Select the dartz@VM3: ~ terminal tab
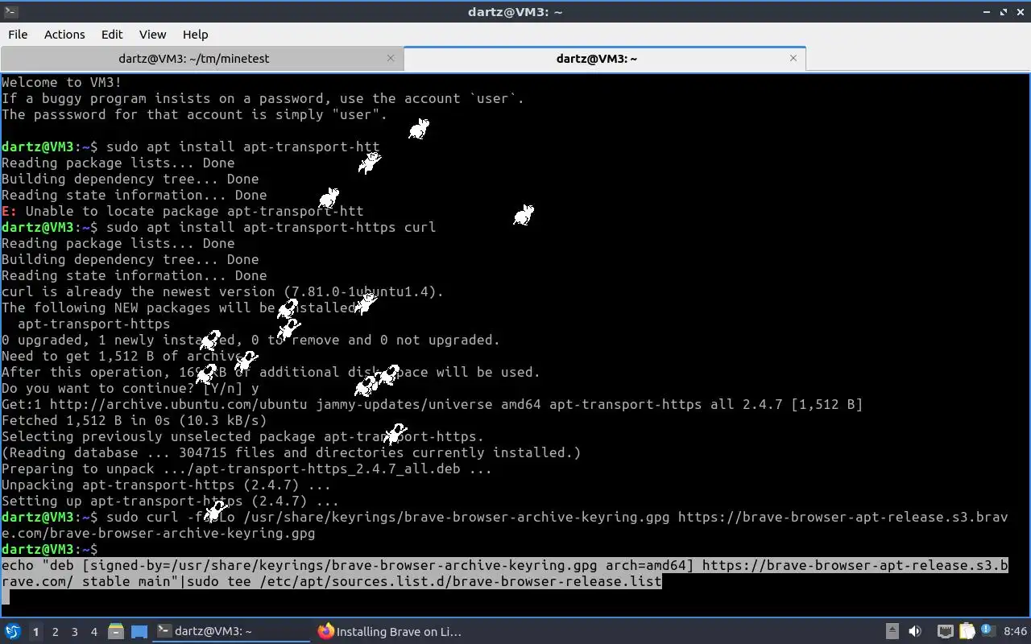1031x644 pixels. (597, 58)
